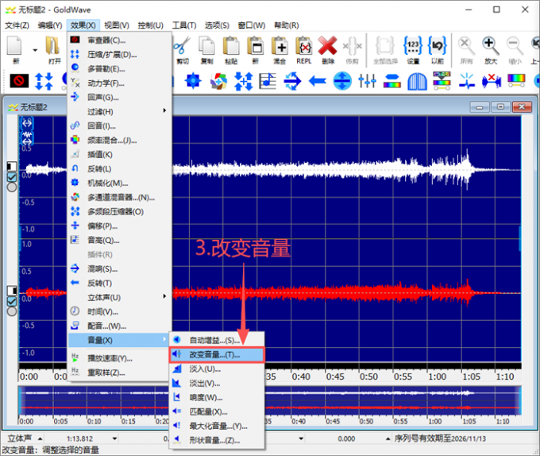Click the equalizer sliders toolbar icon
Image resolution: width=540 pixels, height=456 pixels.
click(x=367, y=81)
